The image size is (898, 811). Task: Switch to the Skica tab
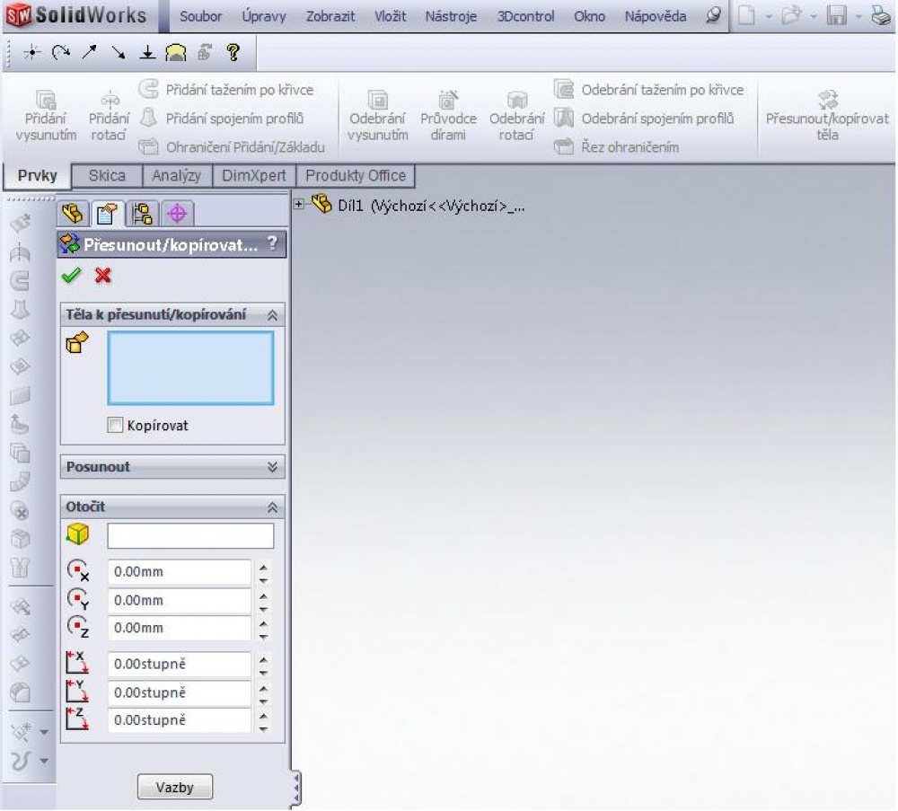click(107, 175)
